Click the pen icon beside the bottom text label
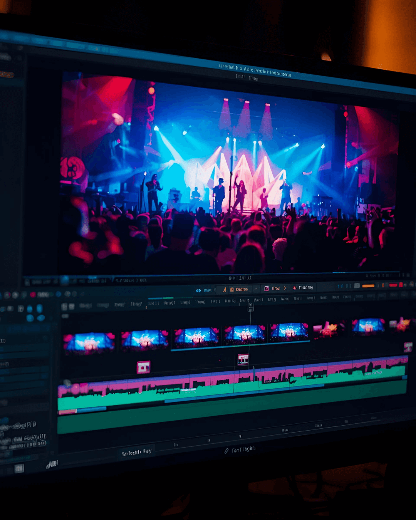 click(226, 451)
